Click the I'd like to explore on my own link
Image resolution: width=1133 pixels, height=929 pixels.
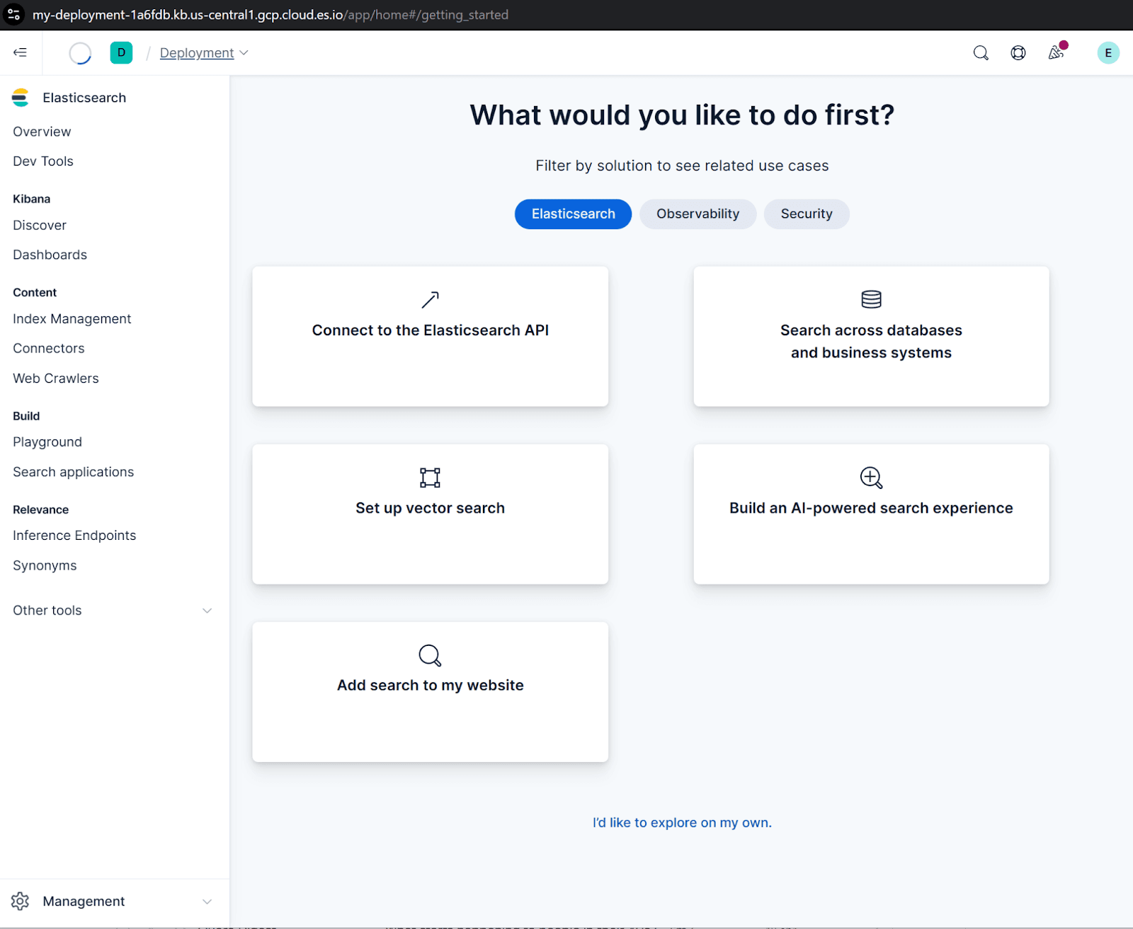[682, 822]
